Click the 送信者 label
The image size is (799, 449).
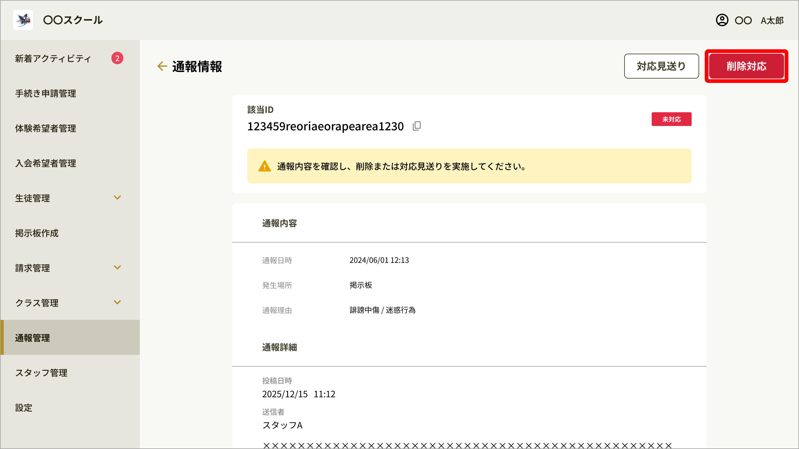273,412
